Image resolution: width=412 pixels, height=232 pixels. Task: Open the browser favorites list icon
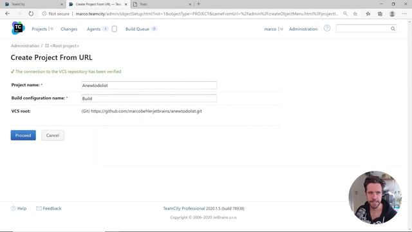[368, 14]
